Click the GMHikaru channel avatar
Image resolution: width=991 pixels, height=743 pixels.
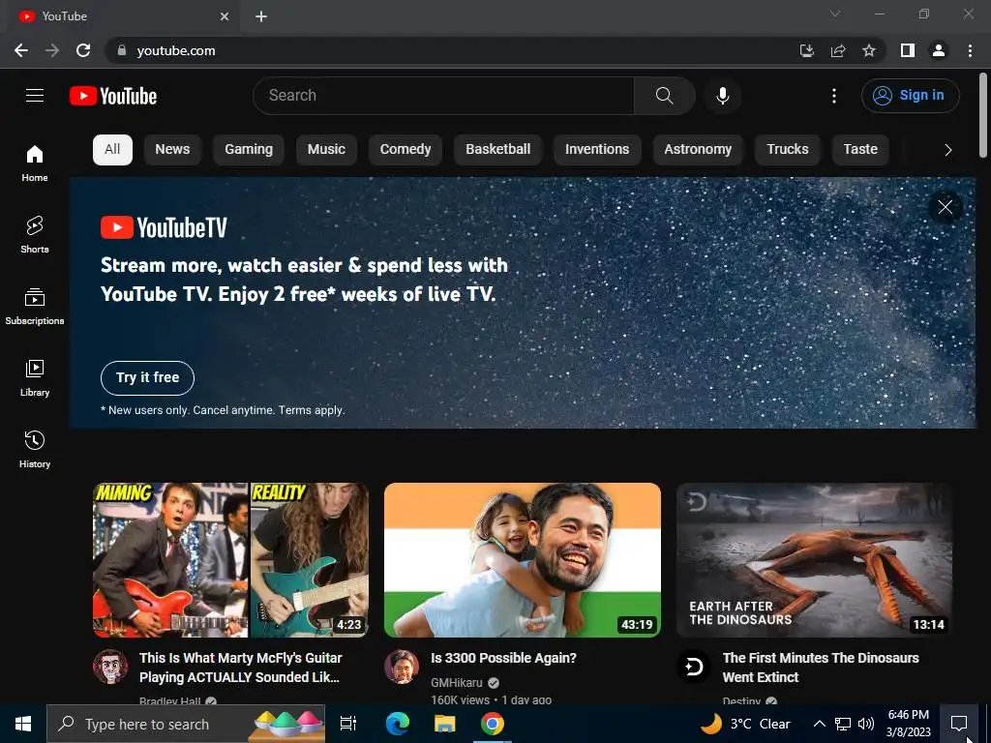tap(402, 667)
